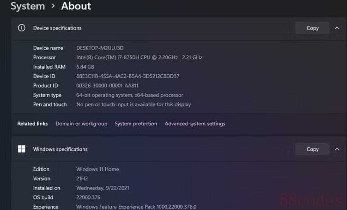
Task: Select the Intel Core i7-8750H processor value
Action: pos(139,58)
